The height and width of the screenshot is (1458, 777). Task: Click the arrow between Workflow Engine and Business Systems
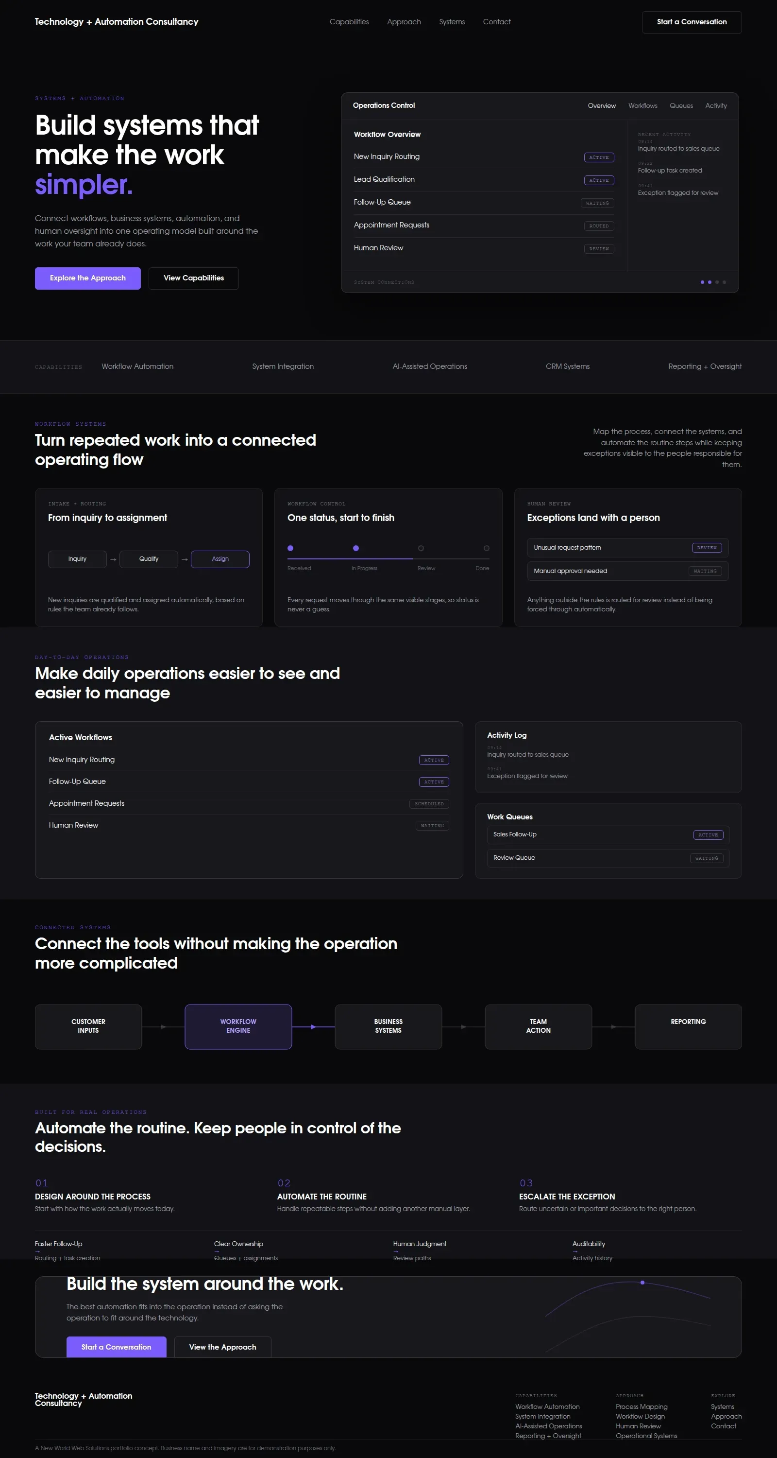point(313,1026)
